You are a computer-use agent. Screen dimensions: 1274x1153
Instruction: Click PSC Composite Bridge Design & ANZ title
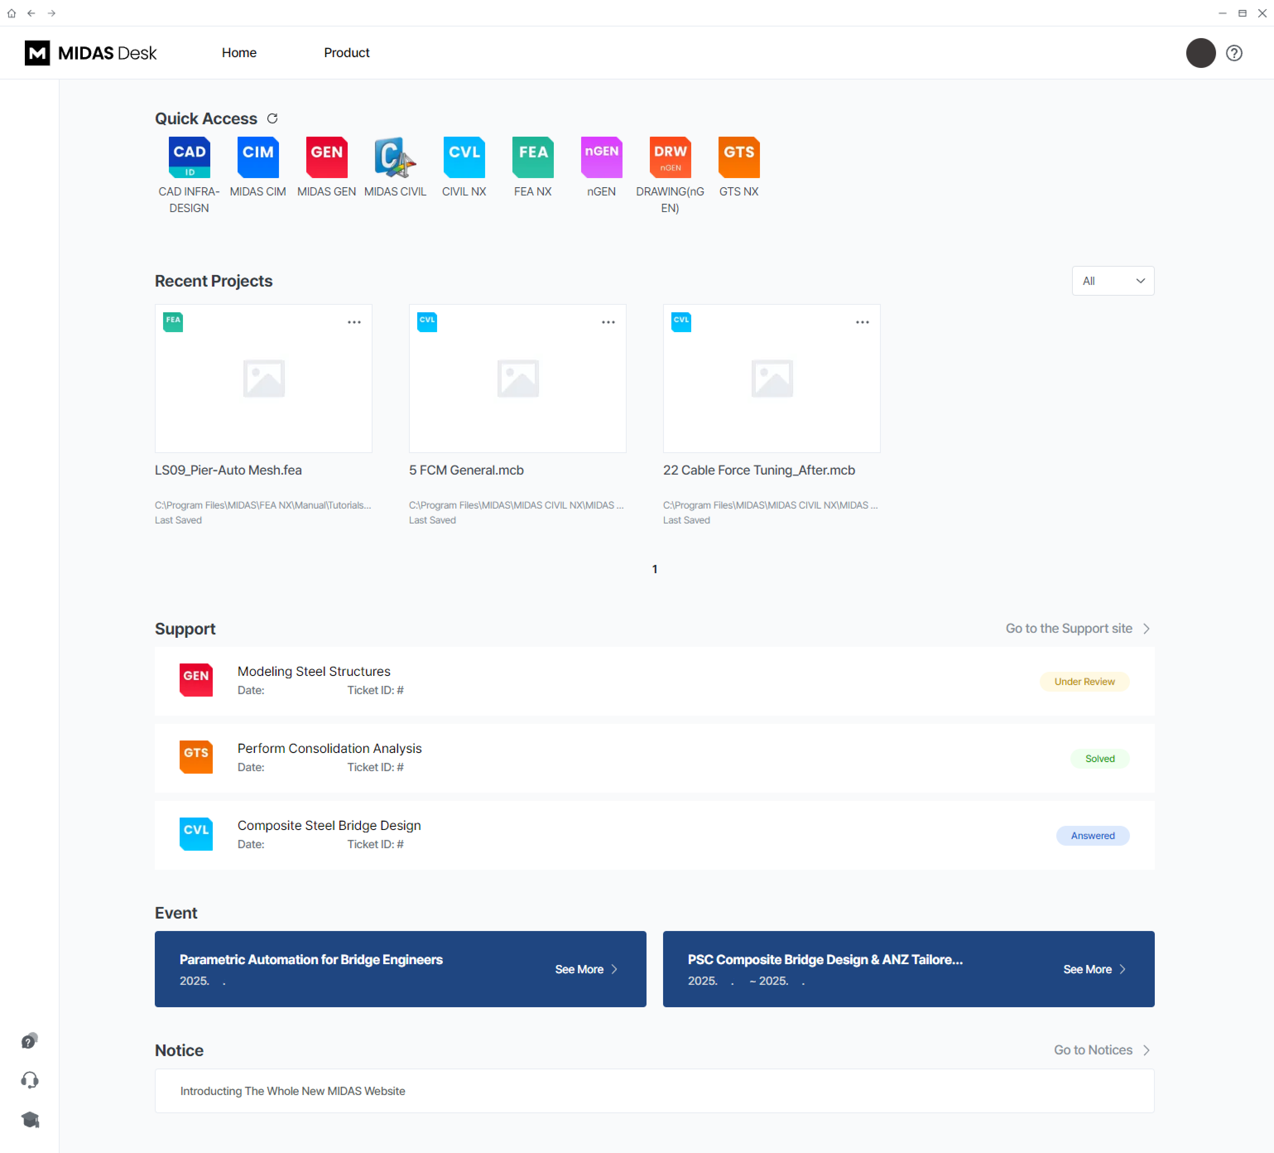tap(824, 960)
